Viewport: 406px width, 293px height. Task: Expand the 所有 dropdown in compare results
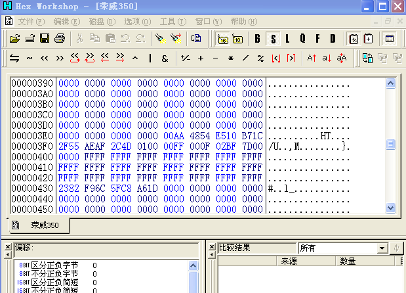point(382,248)
